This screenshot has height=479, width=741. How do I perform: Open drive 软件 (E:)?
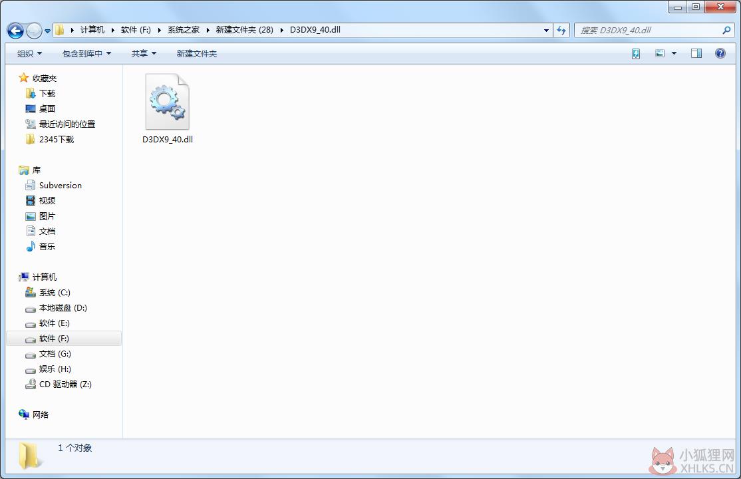pos(55,323)
